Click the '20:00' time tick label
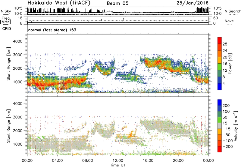 (x=178, y=161)
